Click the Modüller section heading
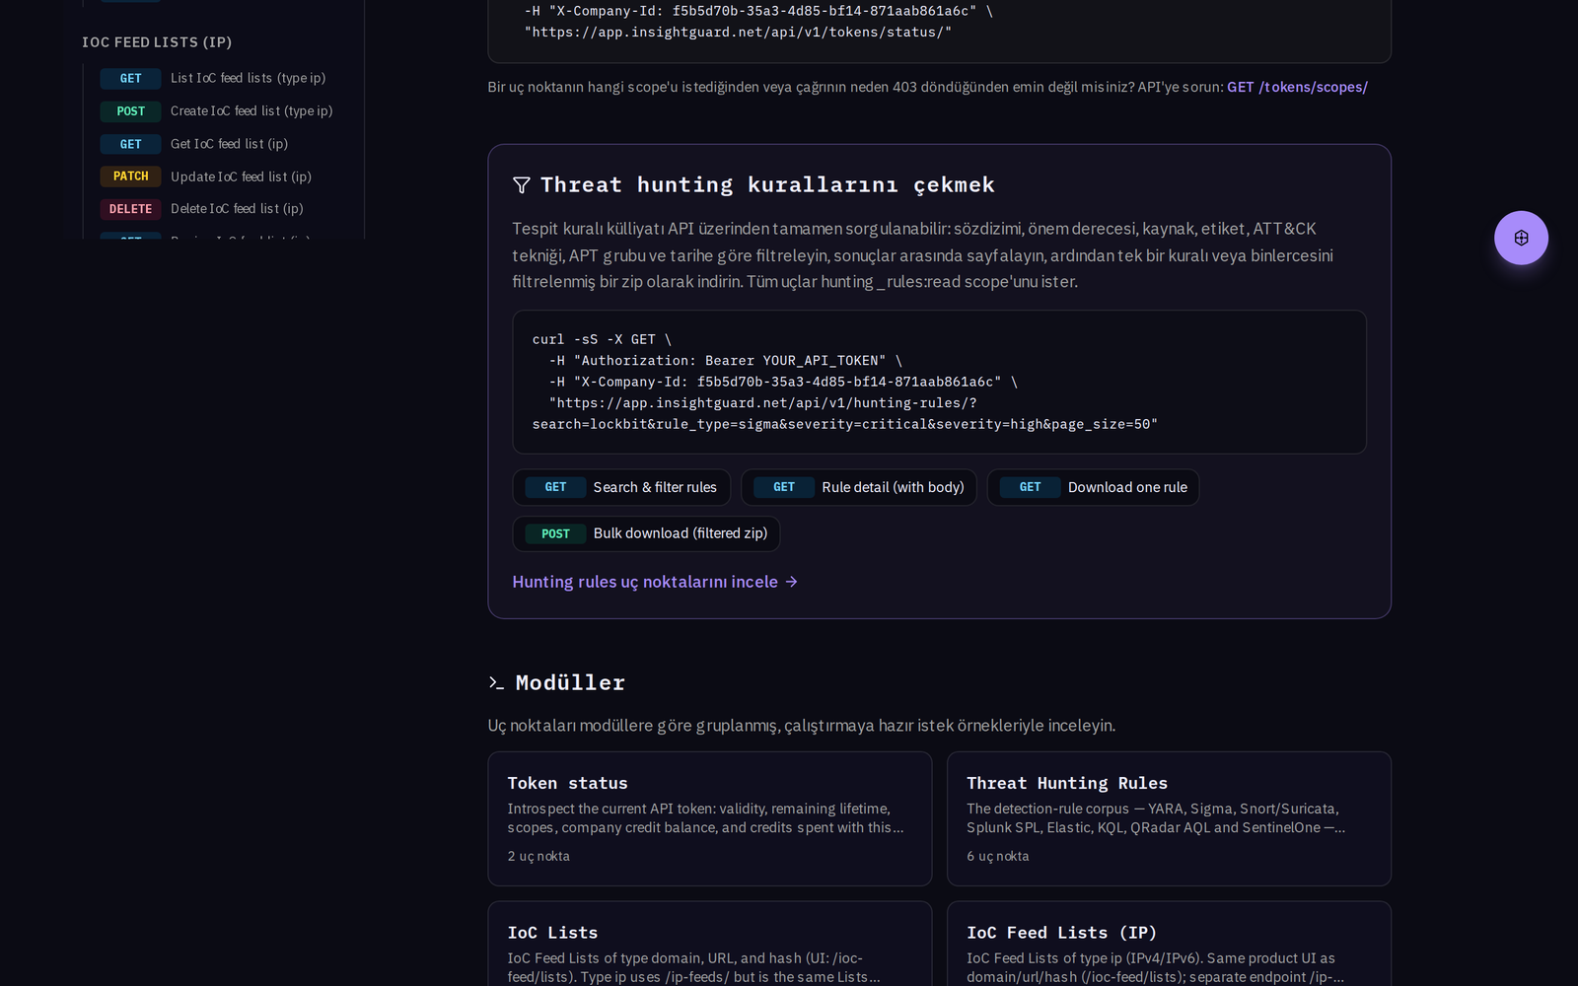 coord(570,682)
